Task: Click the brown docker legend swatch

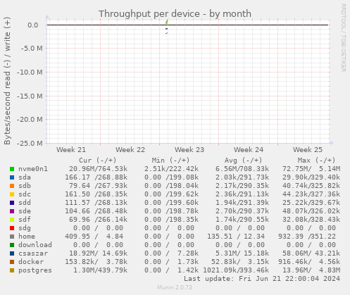Action: coord(12,262)
